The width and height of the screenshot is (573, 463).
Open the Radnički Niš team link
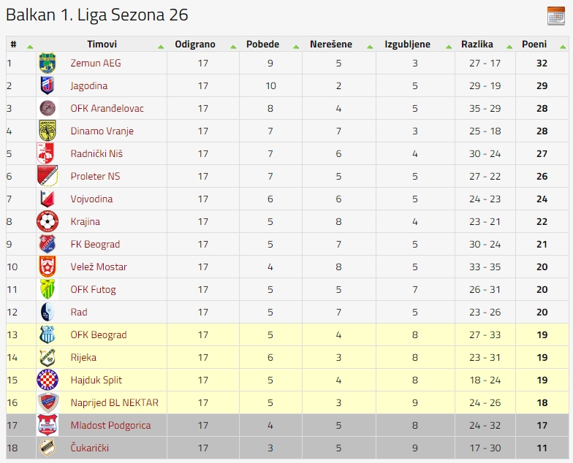click(96, 153)
